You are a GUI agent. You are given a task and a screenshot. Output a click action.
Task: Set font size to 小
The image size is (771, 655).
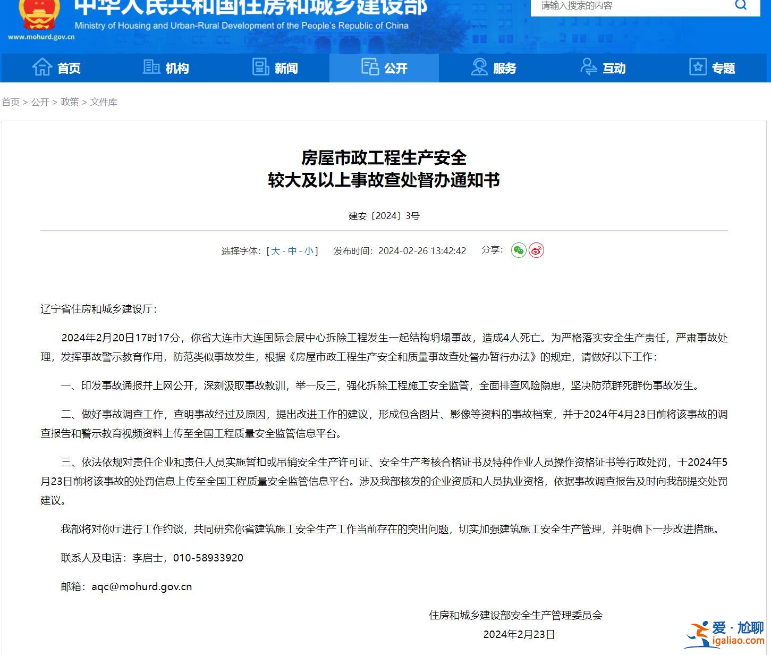[309, 251]
